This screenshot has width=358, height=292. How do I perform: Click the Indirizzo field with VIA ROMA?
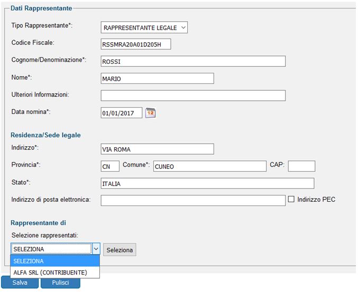coord(157,149)
